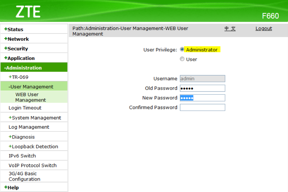
Task: Open Log Management page
Action: [x=29, y=127]
